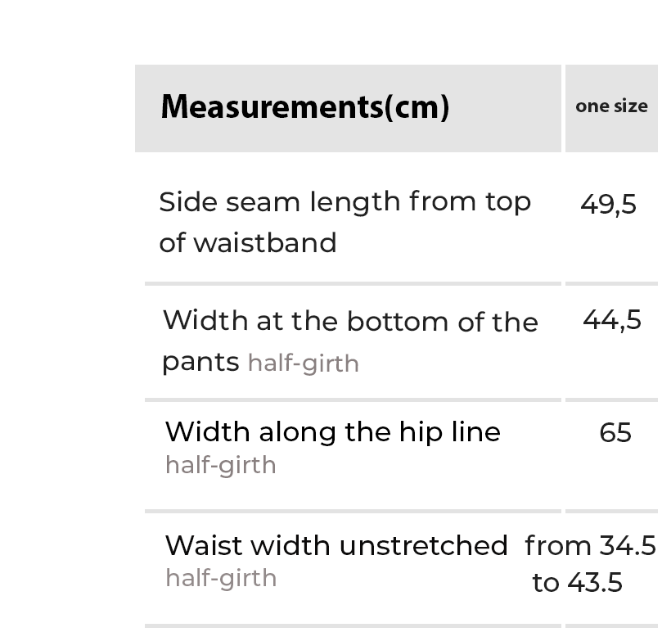The image size is (662, 632).
Task: Select the "one size" column header
Action: coord(611,106)
